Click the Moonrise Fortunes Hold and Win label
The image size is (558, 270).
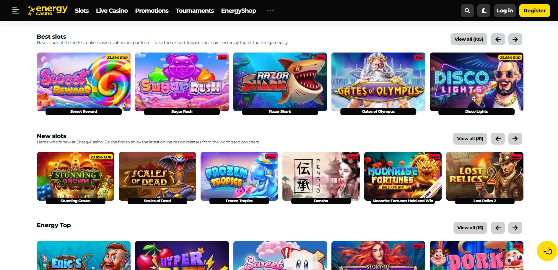coord(403,201)
